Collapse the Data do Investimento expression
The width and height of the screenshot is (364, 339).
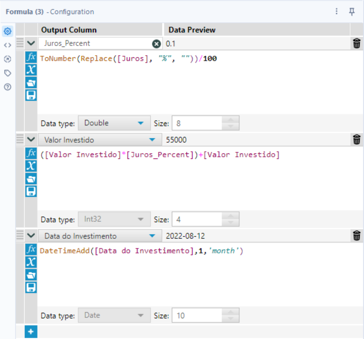[31, 235]
